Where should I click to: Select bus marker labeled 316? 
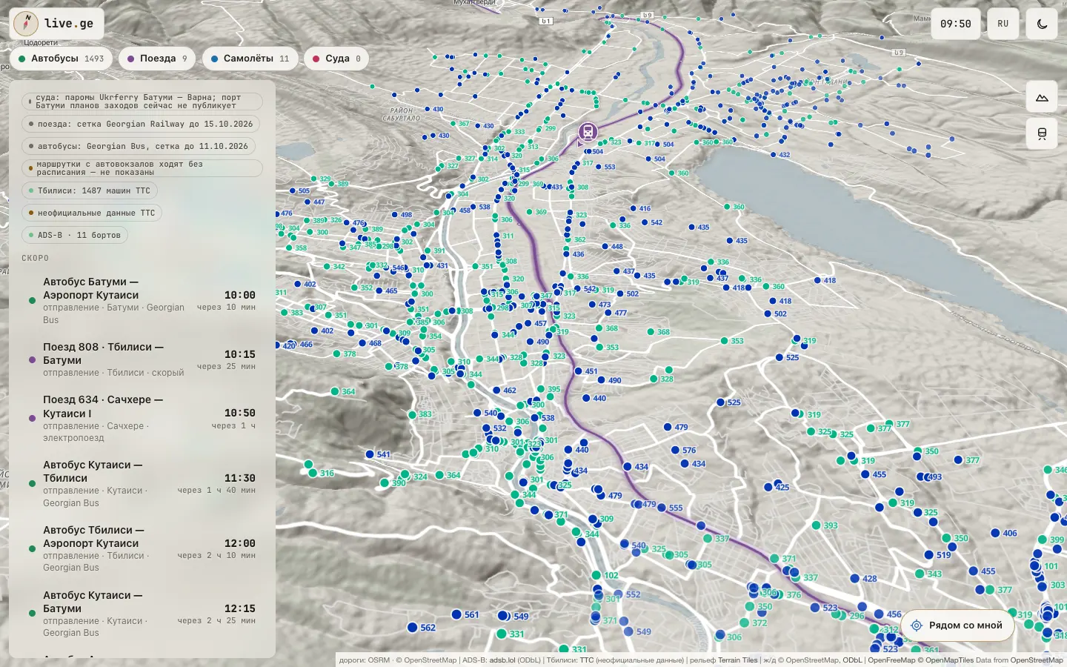point(313,473)
